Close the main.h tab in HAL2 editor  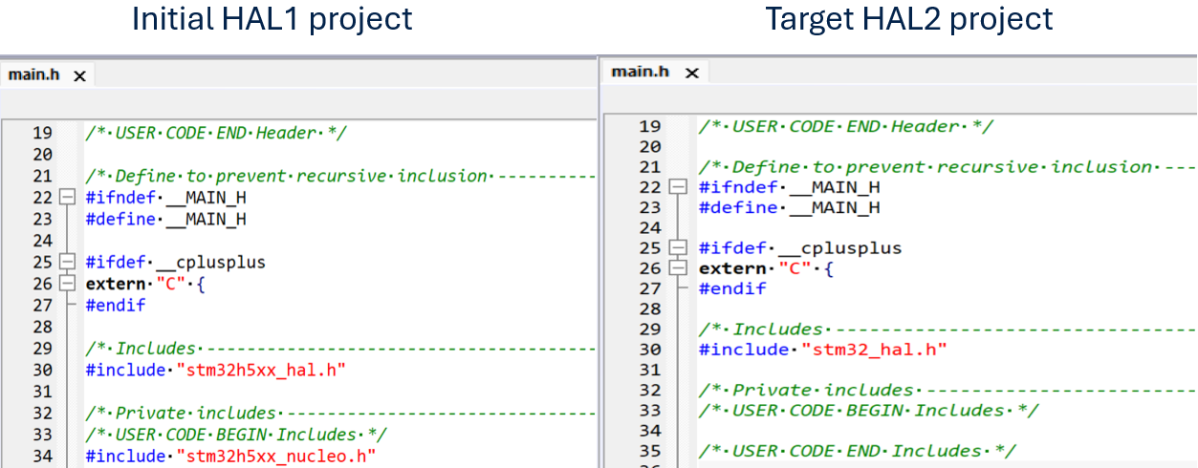coord(692,73)
